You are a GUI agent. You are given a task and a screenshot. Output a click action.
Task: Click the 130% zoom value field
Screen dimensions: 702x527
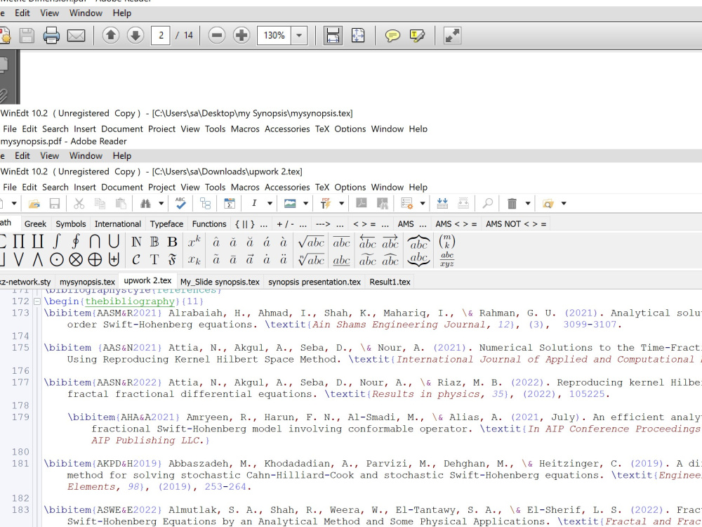point(274,35)
